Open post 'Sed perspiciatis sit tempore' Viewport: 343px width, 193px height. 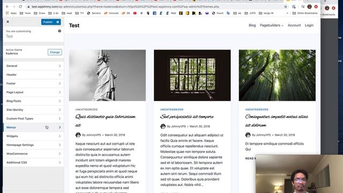[x=187, y=117]
